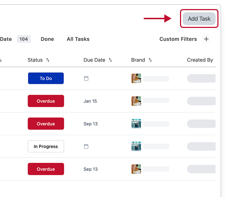The width and height of the screenshot is (225, 197).
Task: Click brand thumbnail in To Do row
Action: [x=136, y=78]
